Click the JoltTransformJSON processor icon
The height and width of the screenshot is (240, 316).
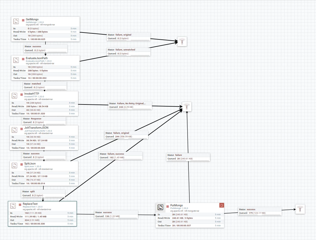click(x=15, y=130)
